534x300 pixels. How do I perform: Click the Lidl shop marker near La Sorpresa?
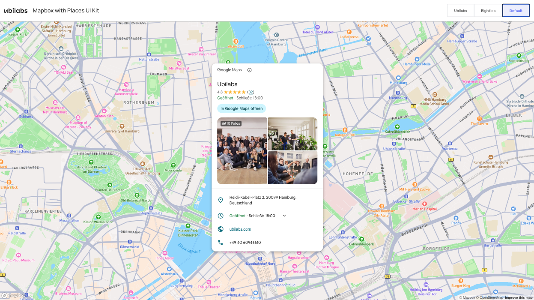(368, 38)
